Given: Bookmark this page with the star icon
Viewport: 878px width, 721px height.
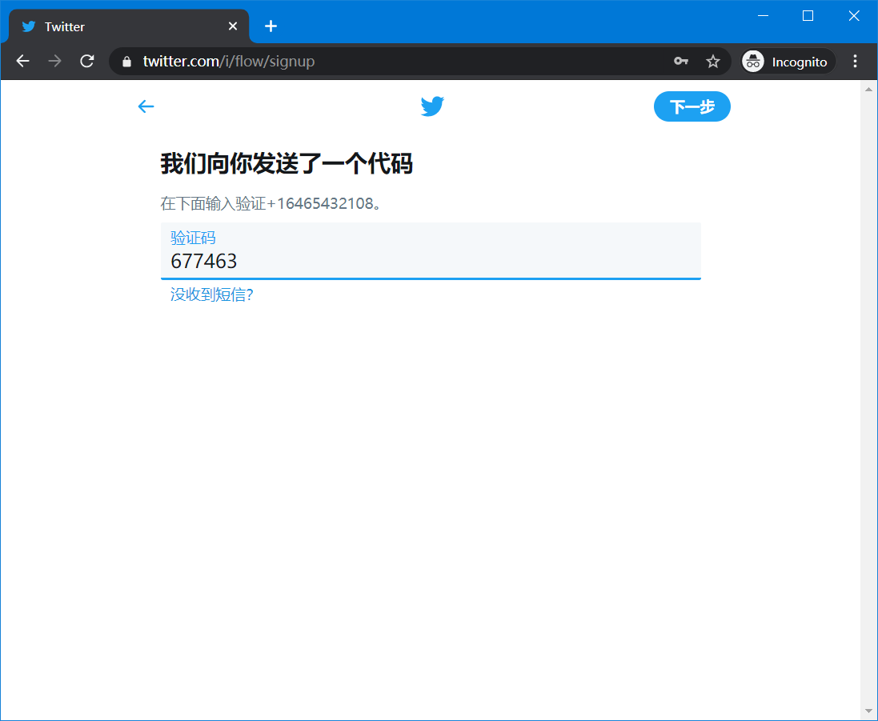Looking at the screenshot, I should tap(713, 61).
